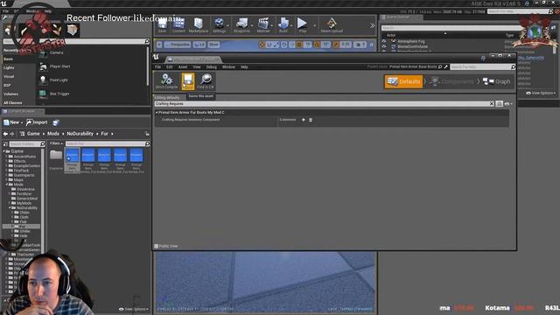Toggle the Content Browser lock icon
The image size is (560, 315).
(x=147, y=134)
